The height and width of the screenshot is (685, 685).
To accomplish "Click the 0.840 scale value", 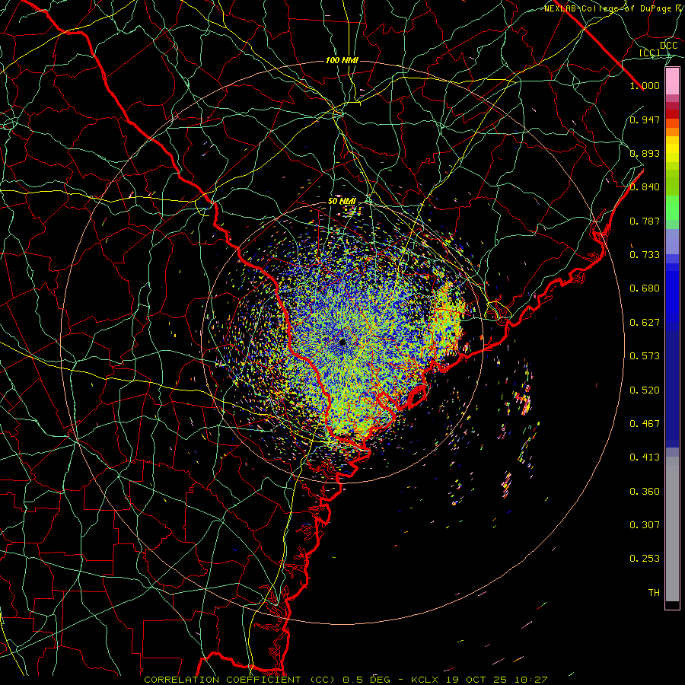I will [x=645, y=187].
